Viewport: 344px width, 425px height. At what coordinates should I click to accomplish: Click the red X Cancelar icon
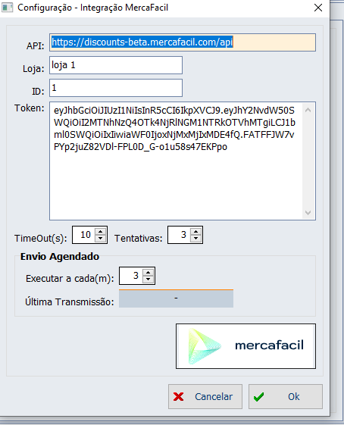(x=178, y=397)
